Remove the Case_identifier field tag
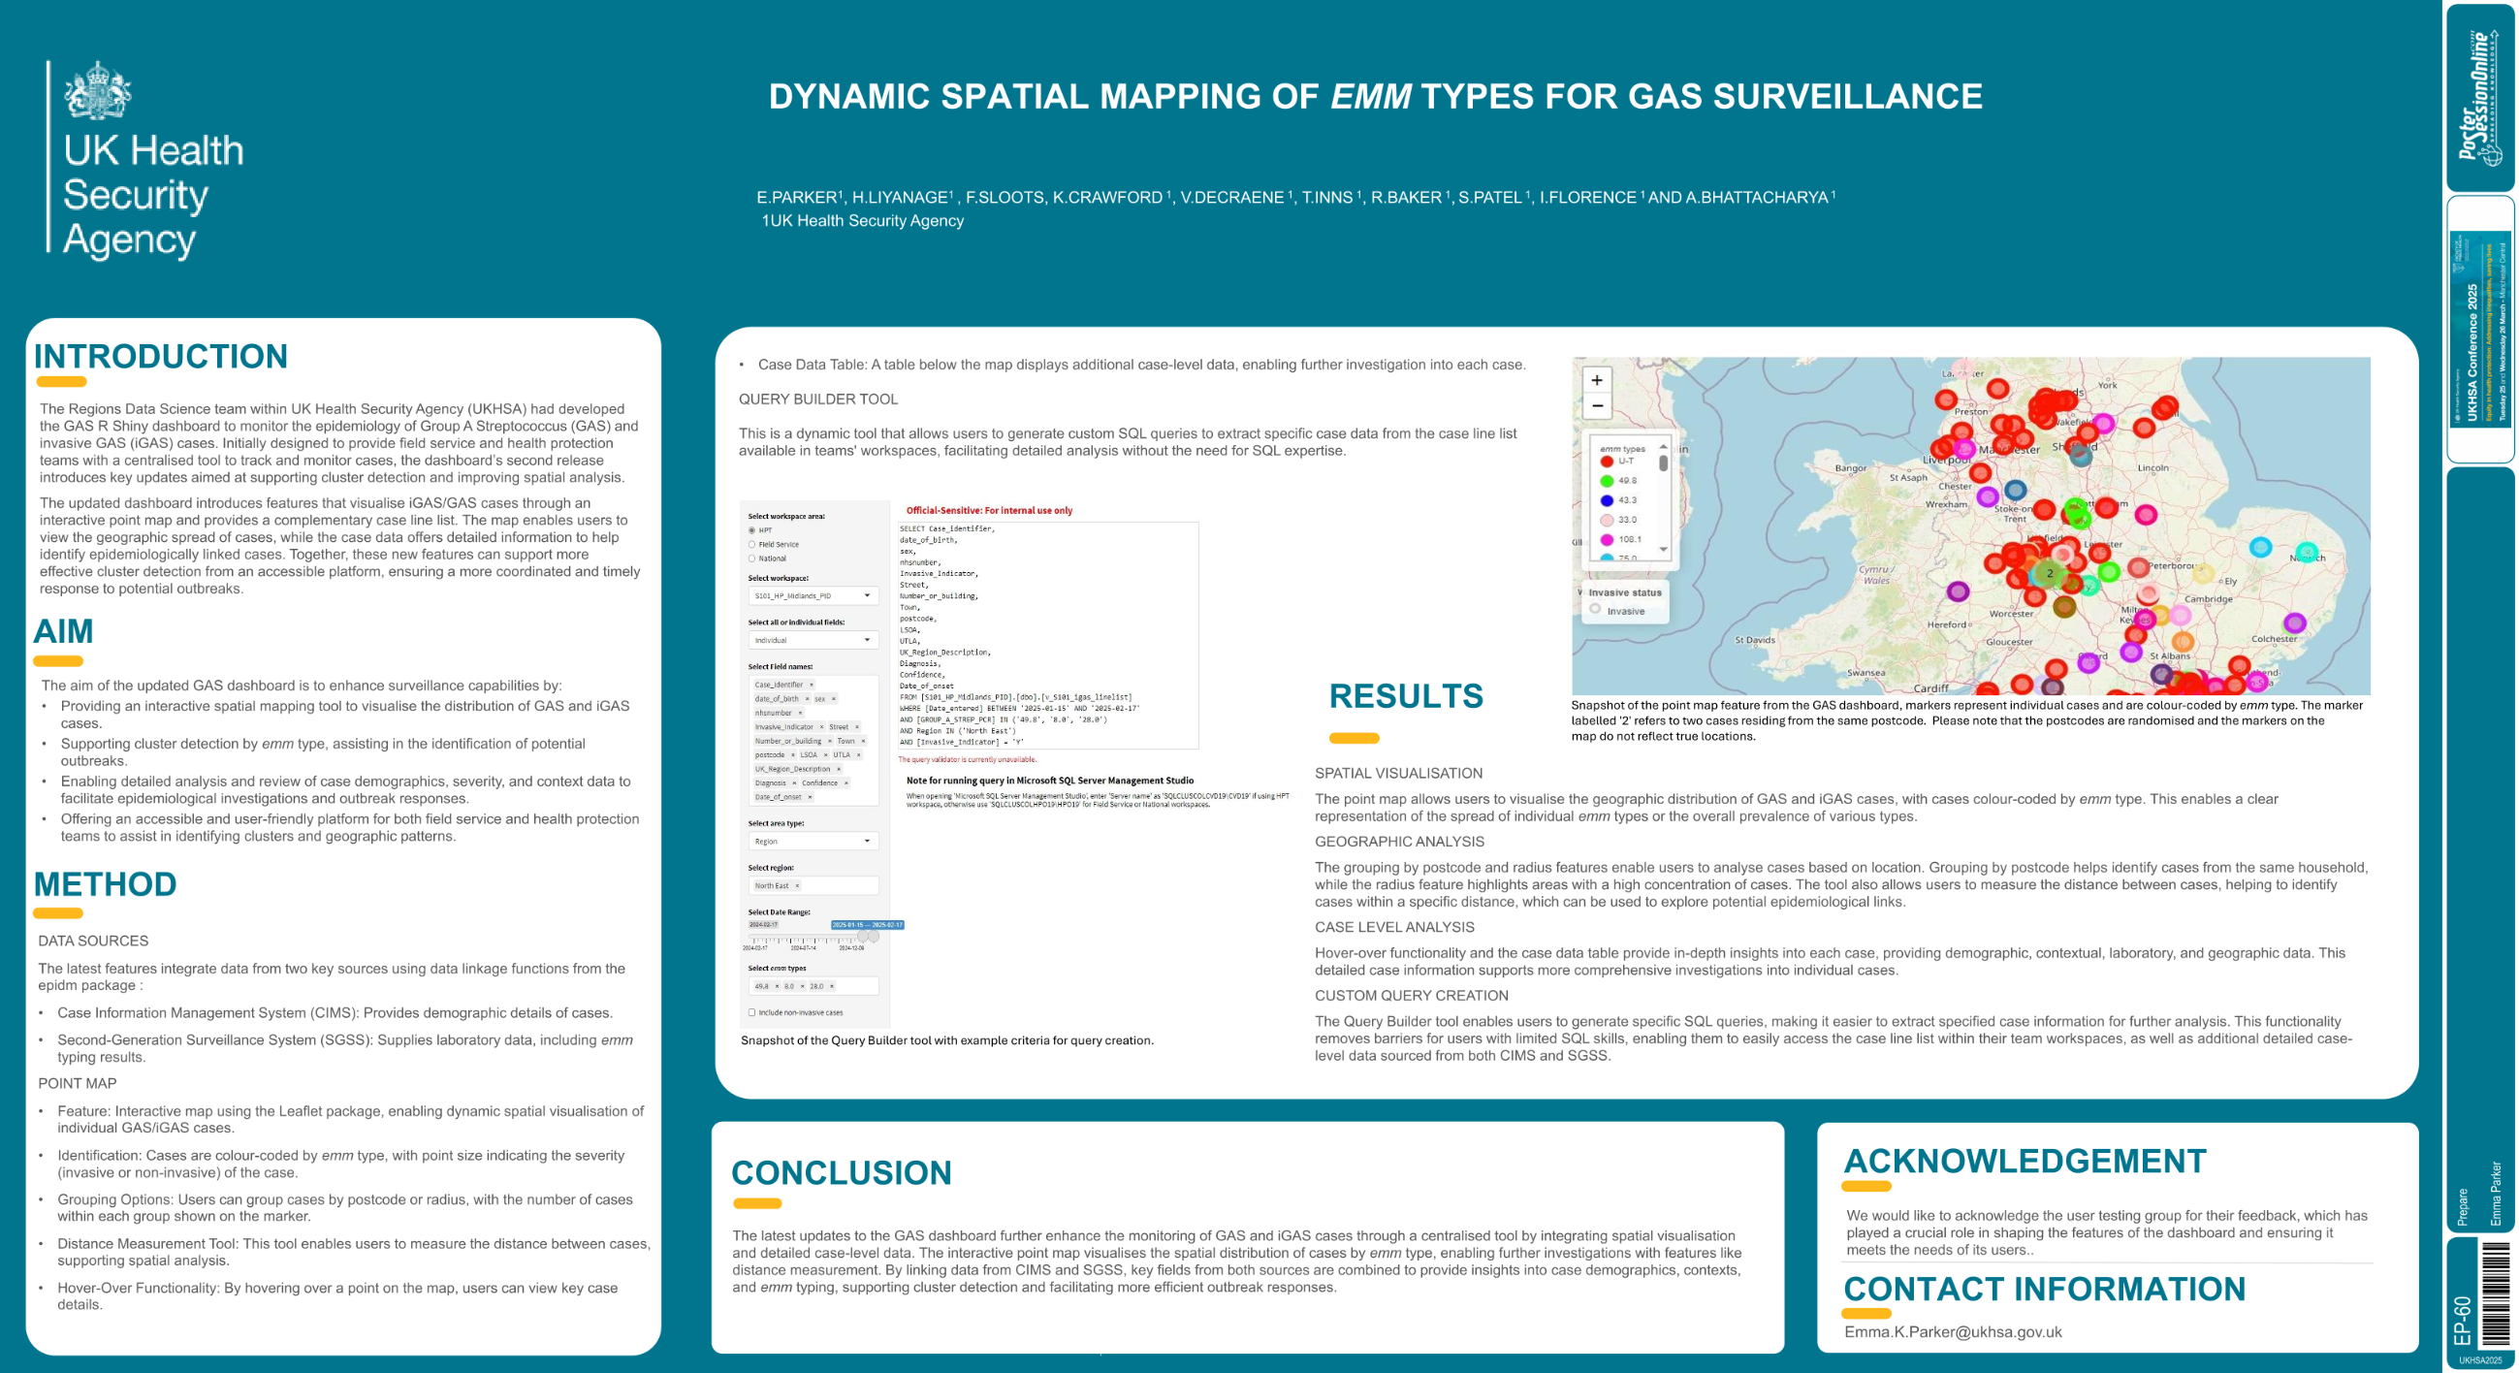2519x1373 pixels. pos(812,685)
